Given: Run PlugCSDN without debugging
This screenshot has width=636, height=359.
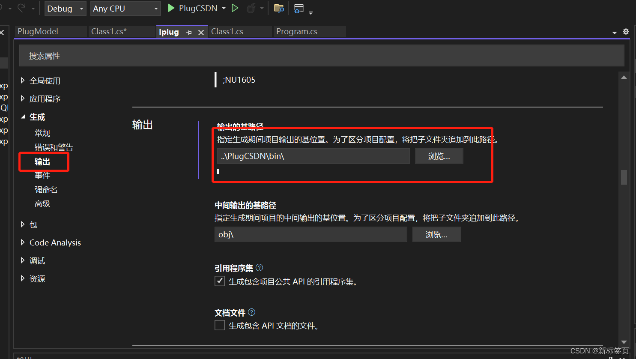Looking at the screenshot, I should coord(235,8).
